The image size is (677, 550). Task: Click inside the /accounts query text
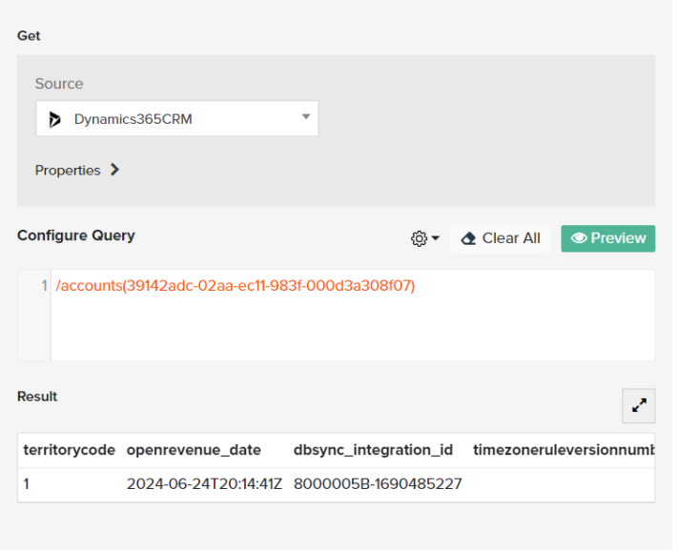point(236,286)
